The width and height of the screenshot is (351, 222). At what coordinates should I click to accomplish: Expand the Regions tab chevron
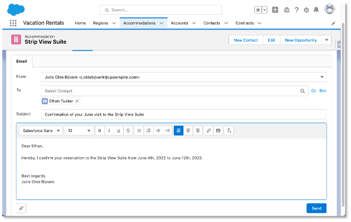coord(114,23)
